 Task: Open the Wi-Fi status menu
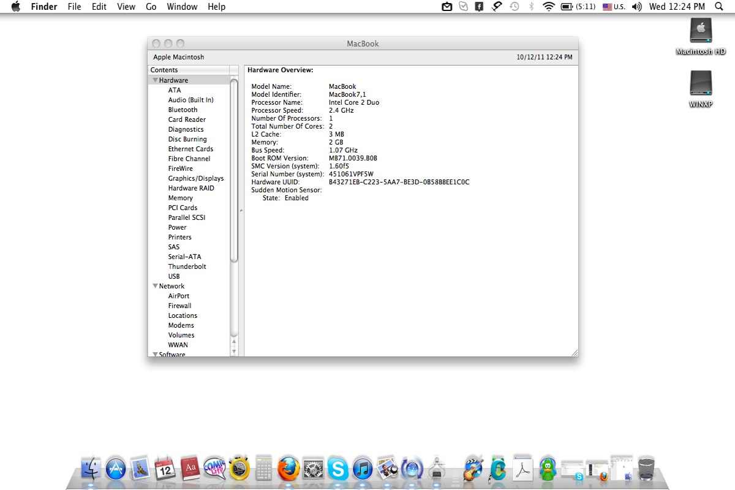(x=548, y=7)
